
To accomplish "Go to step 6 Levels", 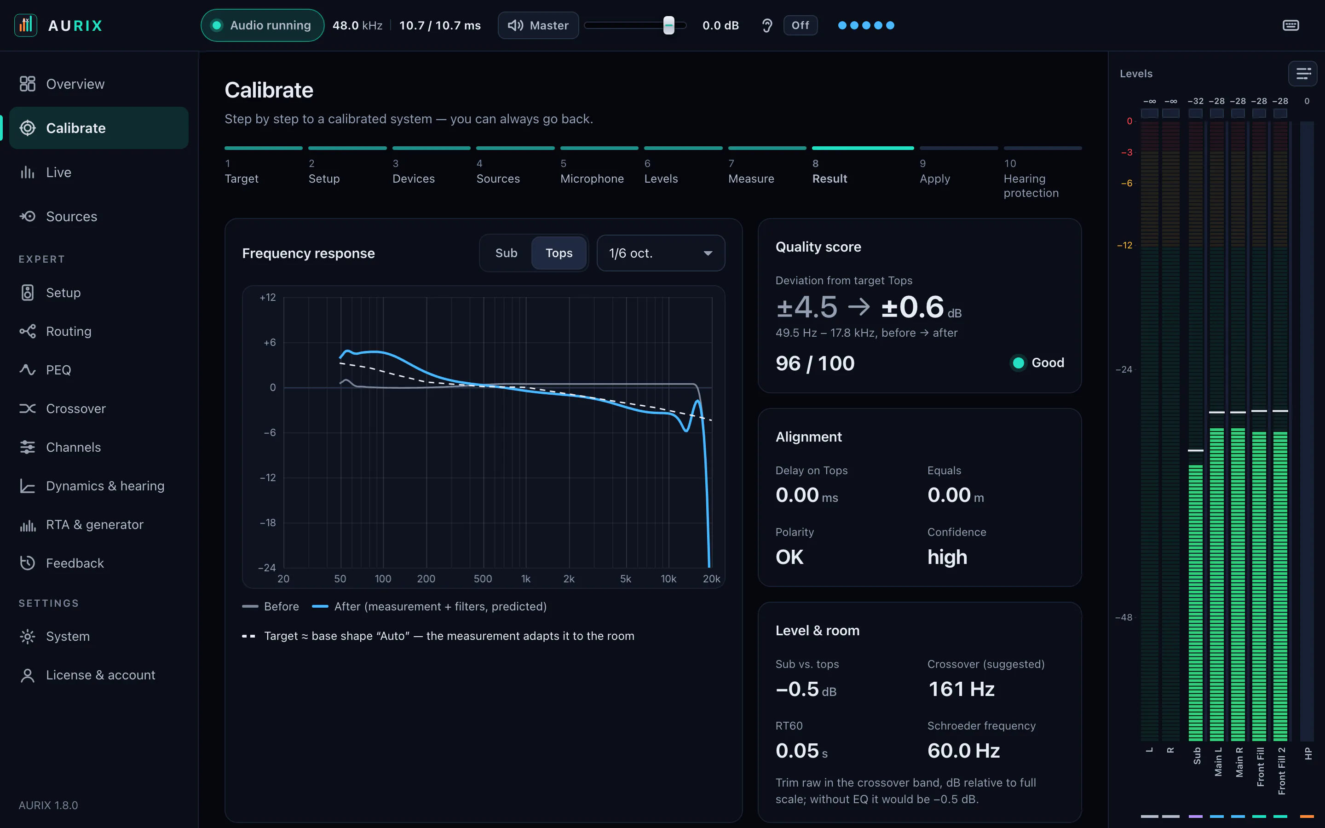I will pos(683,167).
